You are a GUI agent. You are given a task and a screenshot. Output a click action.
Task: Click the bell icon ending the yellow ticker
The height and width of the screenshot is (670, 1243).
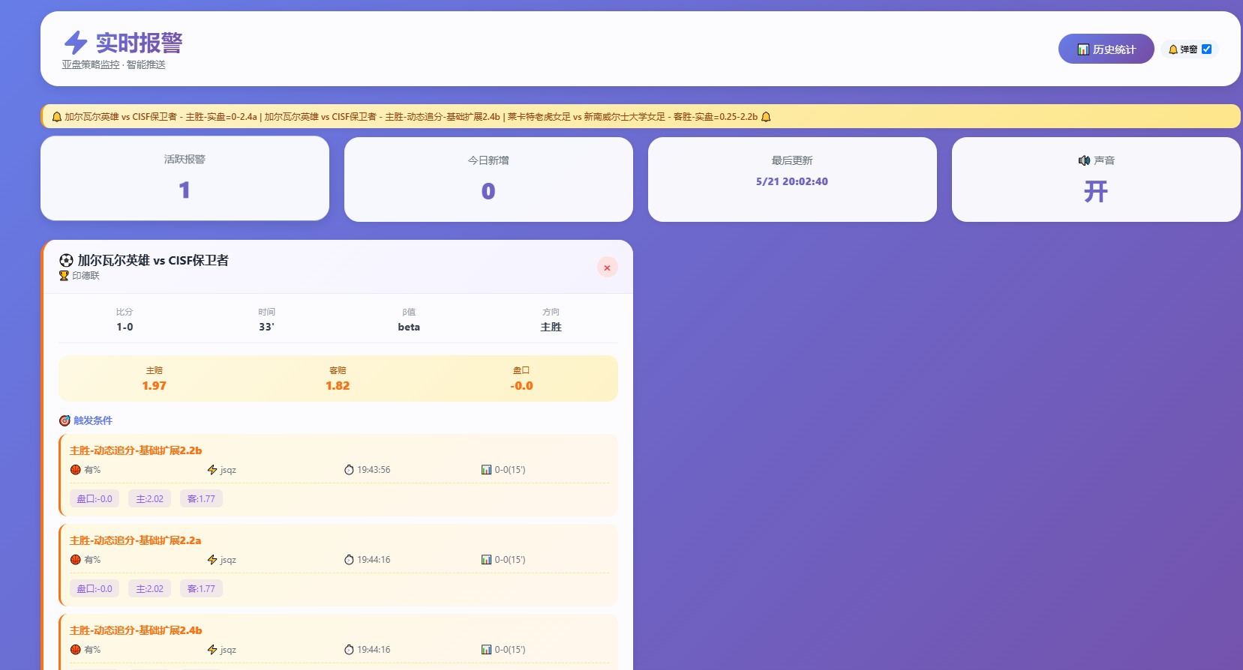click(x=766, y=117)
